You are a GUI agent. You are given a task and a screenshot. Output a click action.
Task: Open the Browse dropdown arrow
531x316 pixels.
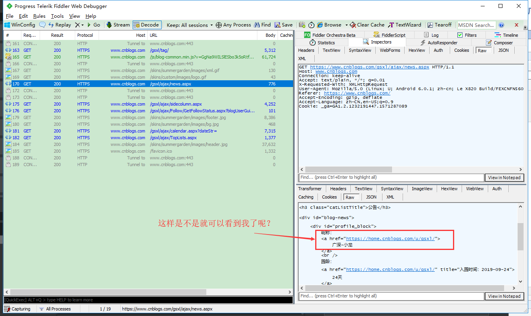[x=346, y=25]
